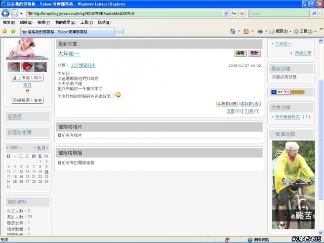Open 大年初一 link in right sidebar
Screen dimensions: 324x243
pyautogui.click(x=283, y=44)
